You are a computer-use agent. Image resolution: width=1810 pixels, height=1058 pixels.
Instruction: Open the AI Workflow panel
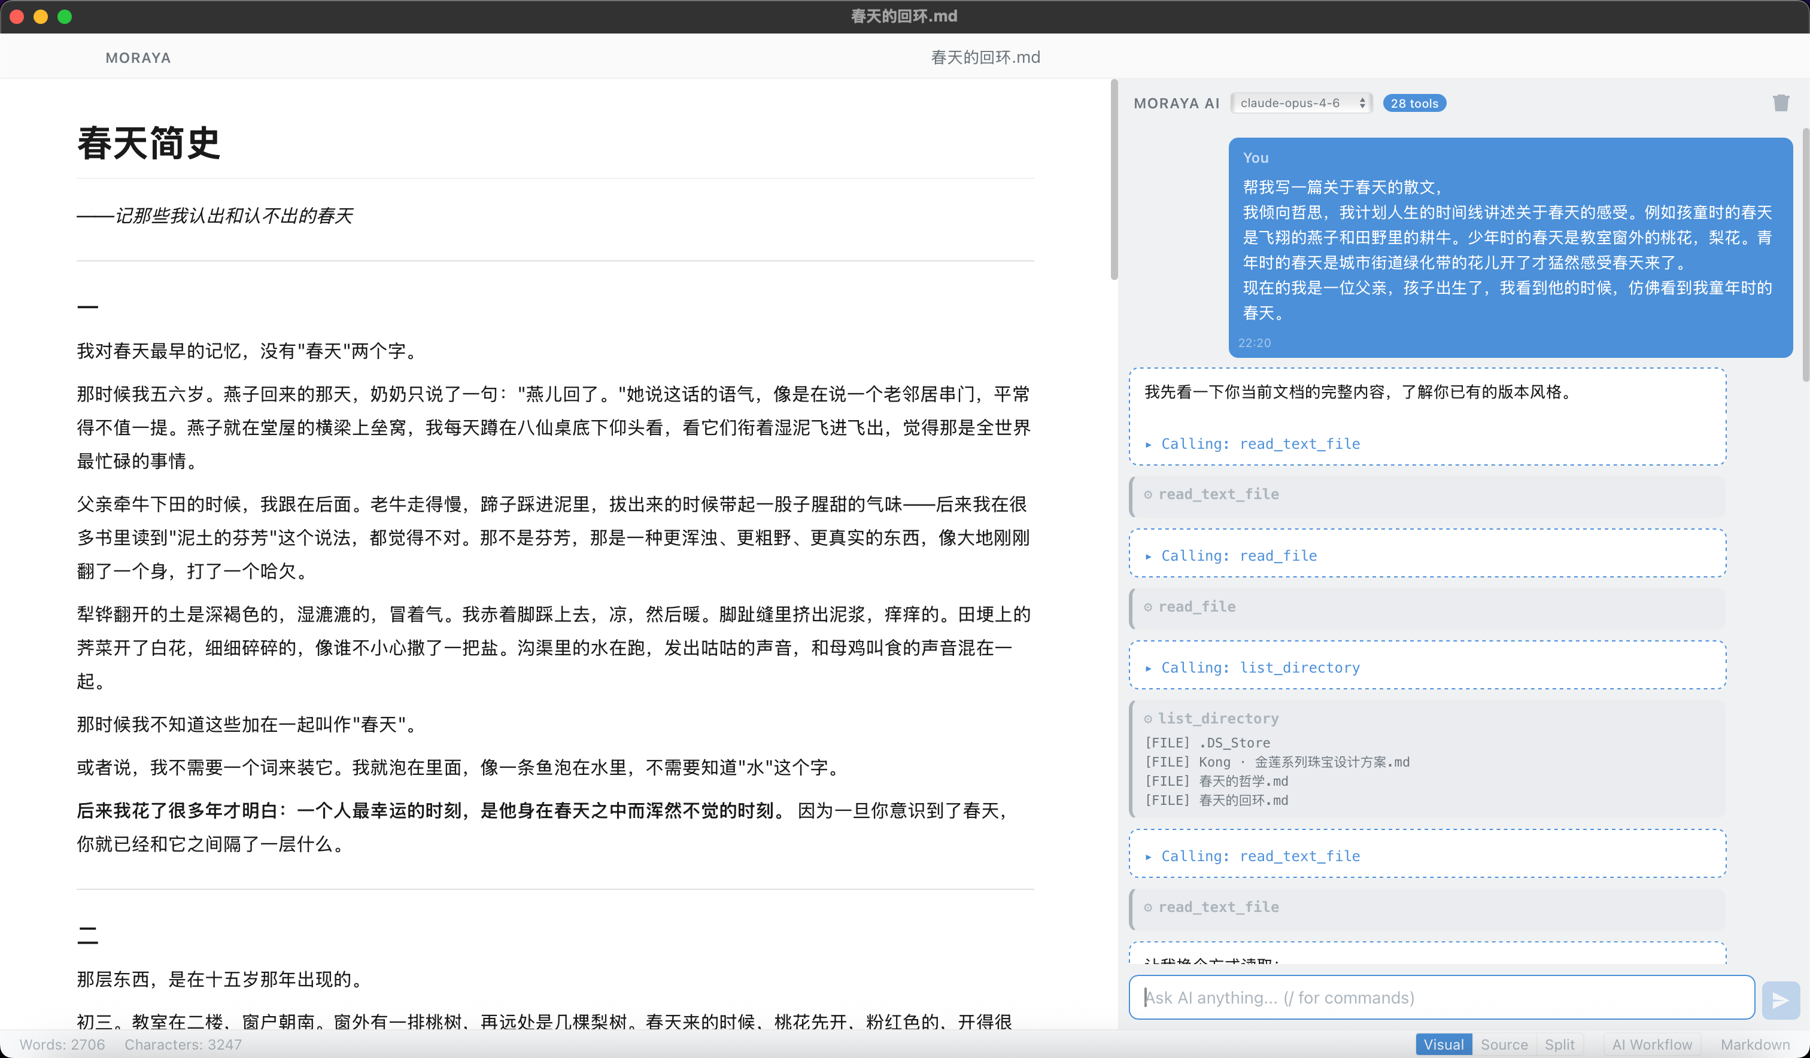click(1652, 1044)
